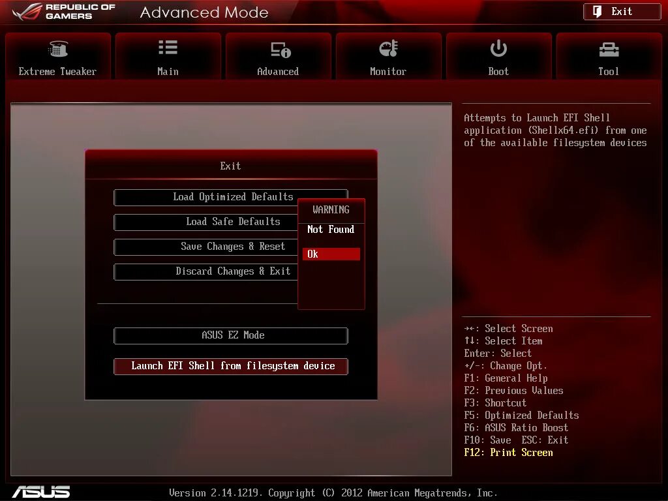Screen dimensions: 668x501
Task: Click the 'ESC: Exit' hint
Action: pyautogui.click(x=545, y=440)
